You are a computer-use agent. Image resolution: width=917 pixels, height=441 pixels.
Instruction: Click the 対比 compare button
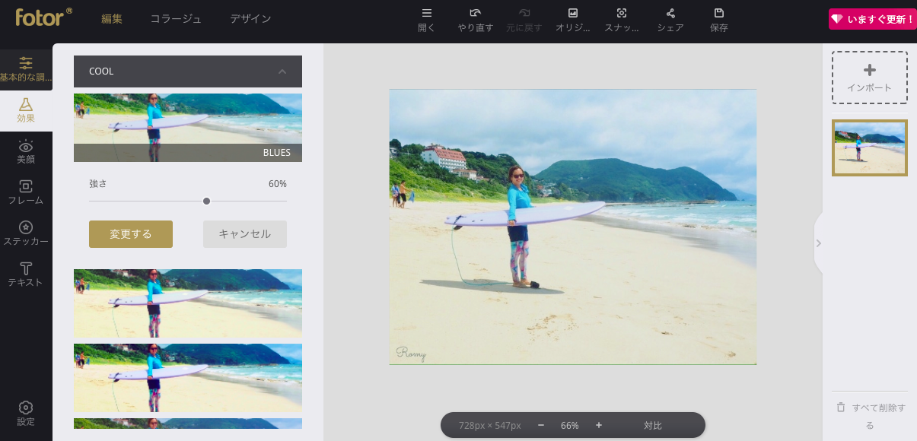[653, 426]
